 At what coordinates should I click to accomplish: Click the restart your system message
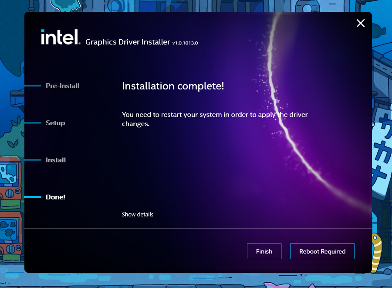pos(215,119)
